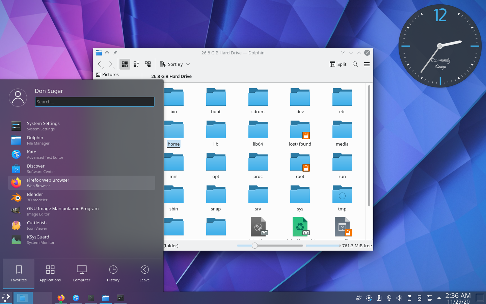Select the snap folder

(x=216, y=198)
